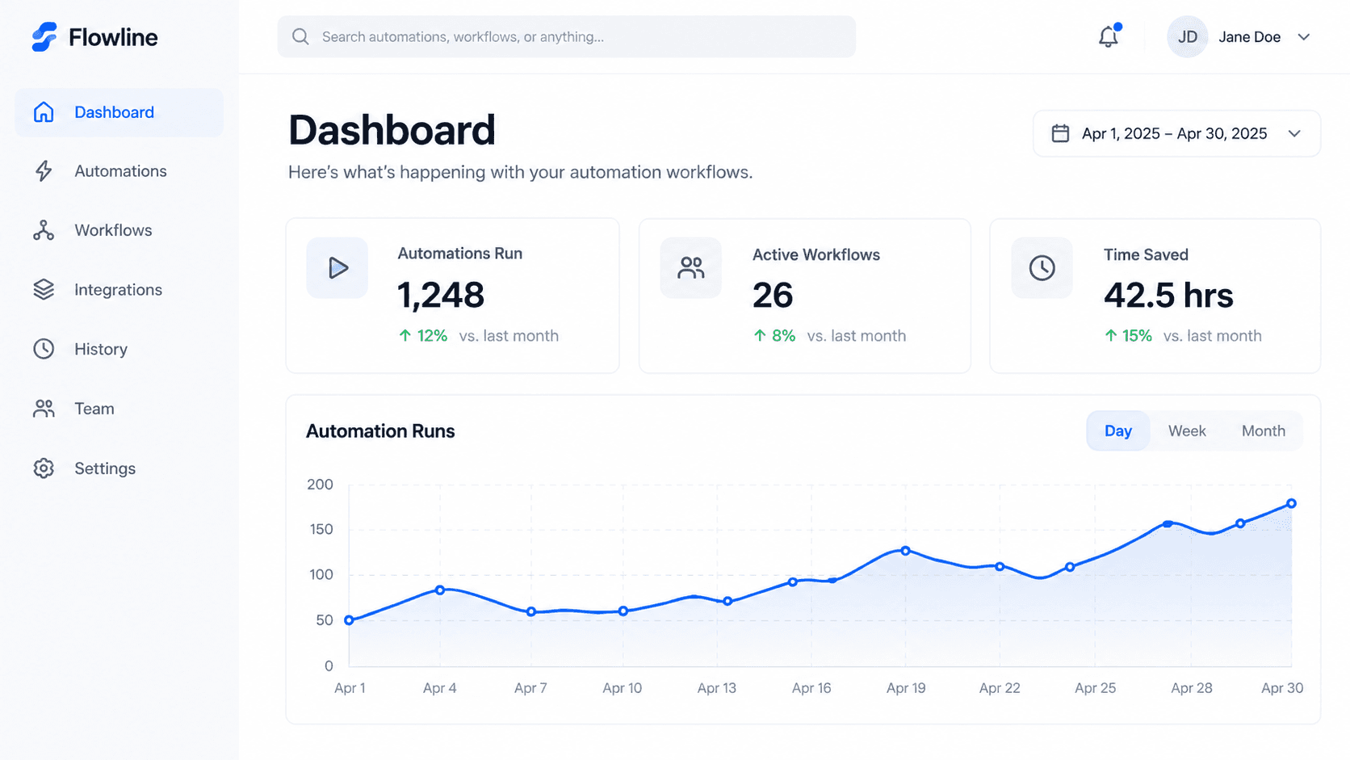Open the Apr 1 – Apr 30, 2025 date dropdown
The width and height of the screenshot is (1350, 760).
(1176, 133)
